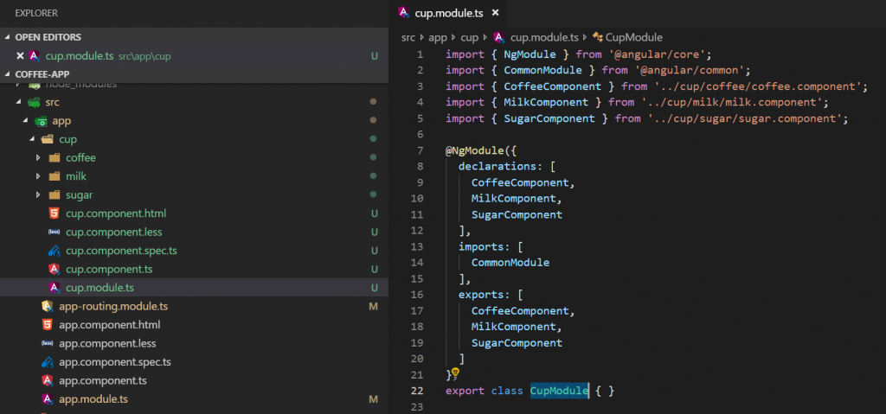Click line number 22 in gutter
The image size is (886, 414).
417,391
